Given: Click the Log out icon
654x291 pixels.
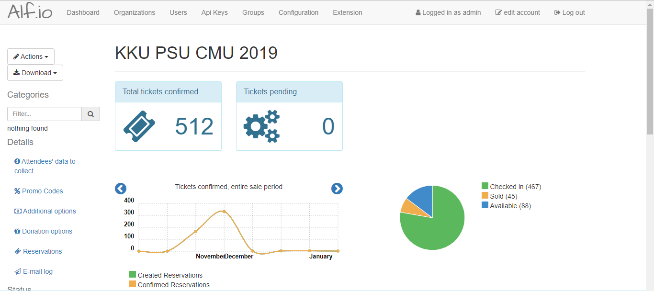Looking at the screenshot, I should tap(558, 12).
